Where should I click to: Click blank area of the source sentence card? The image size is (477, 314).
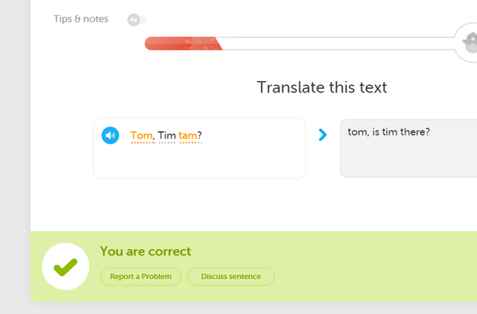[200, 161]
